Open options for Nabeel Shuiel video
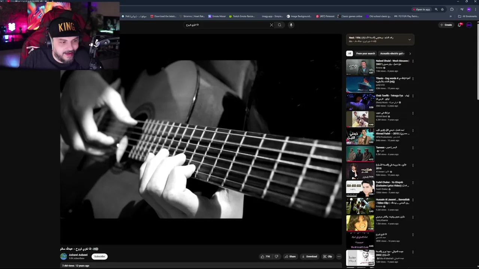 [x=413, y=61]
